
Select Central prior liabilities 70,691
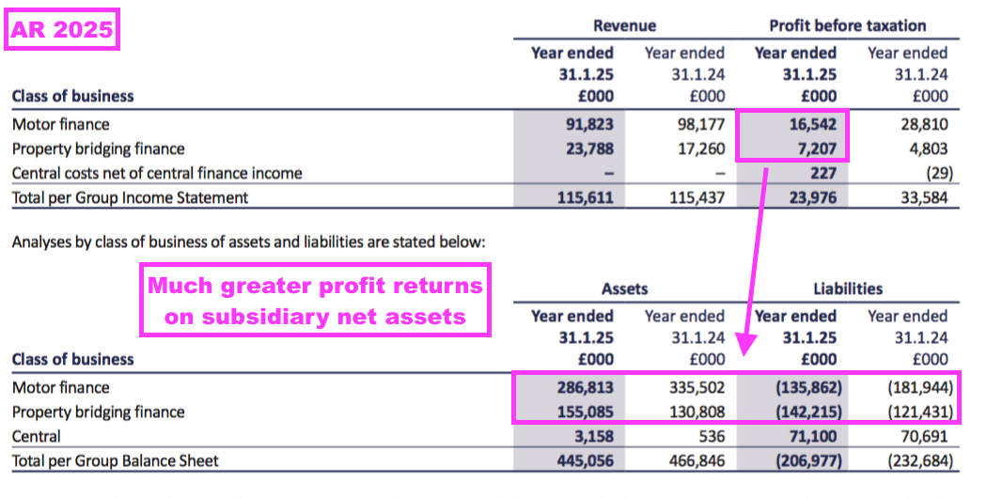(924, 436)
